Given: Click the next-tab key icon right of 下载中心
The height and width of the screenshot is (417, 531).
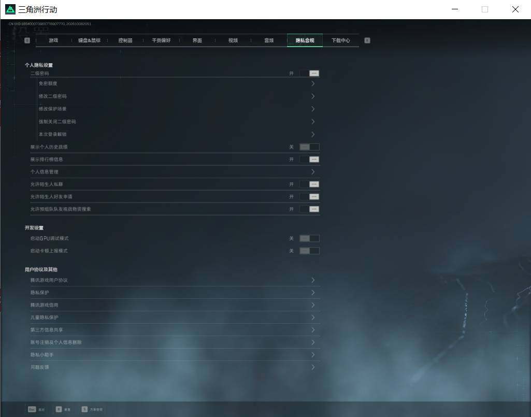Looking at the screenshot, I should (367, 40).
